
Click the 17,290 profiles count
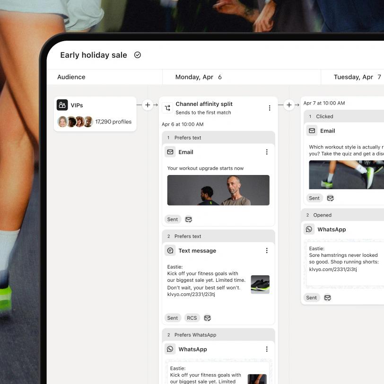113,122
